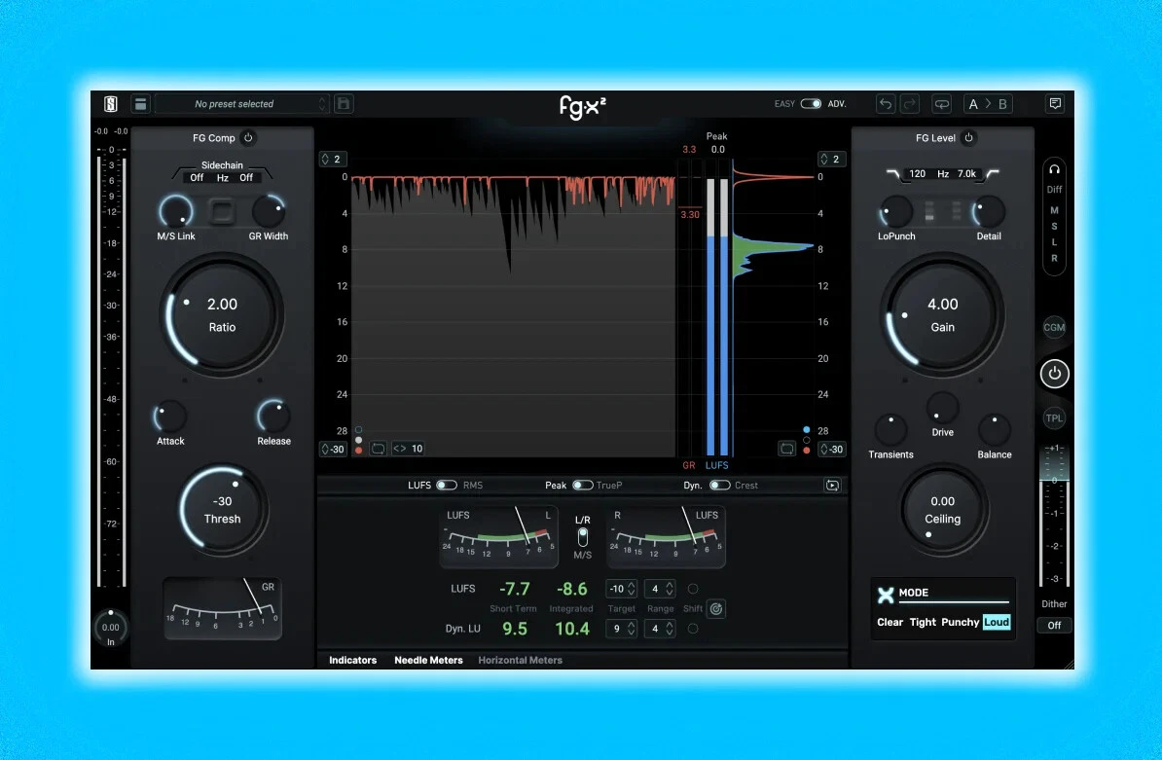1162x760 pixels.
Task: Adjust the graph time width stepper 10
Action: (409, 449)
